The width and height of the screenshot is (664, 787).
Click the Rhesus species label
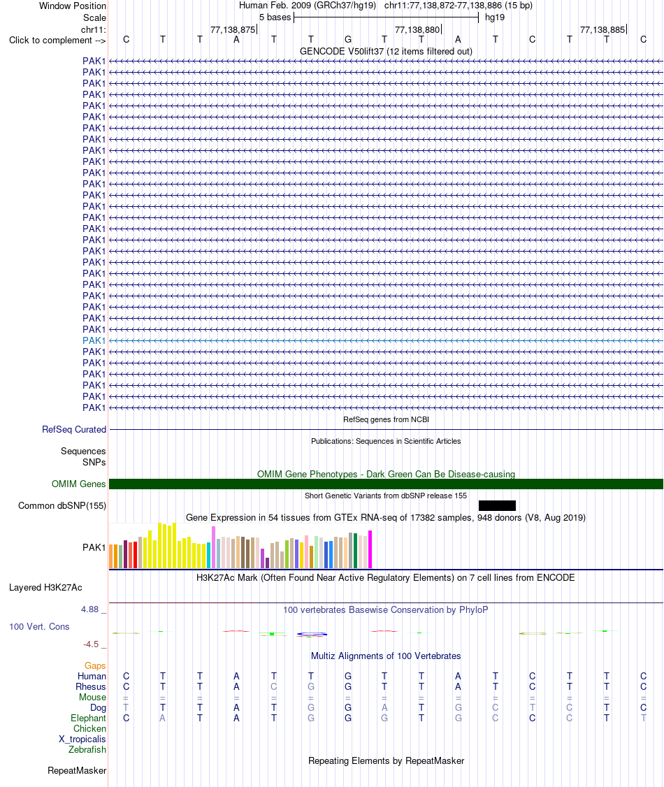click(x=91, y=686)
